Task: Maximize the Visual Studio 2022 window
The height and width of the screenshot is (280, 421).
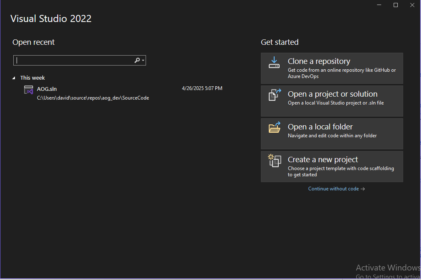Action: coord(396,5)
